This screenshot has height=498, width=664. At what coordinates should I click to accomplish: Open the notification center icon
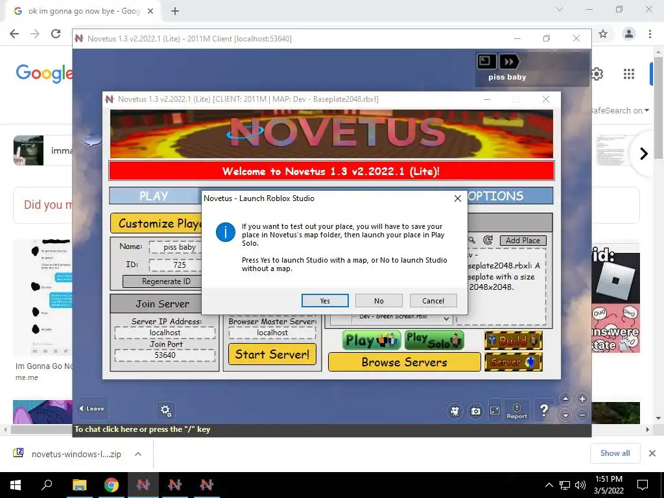click(643, 485)
